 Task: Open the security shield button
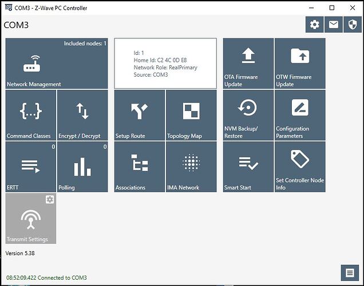pyautogui.click(x=353, y=25)
